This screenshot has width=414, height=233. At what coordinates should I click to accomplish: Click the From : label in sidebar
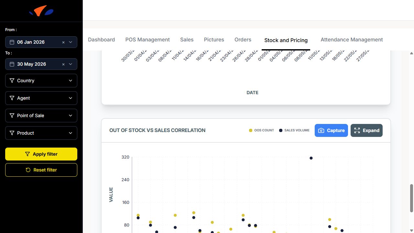pos(11,30)
